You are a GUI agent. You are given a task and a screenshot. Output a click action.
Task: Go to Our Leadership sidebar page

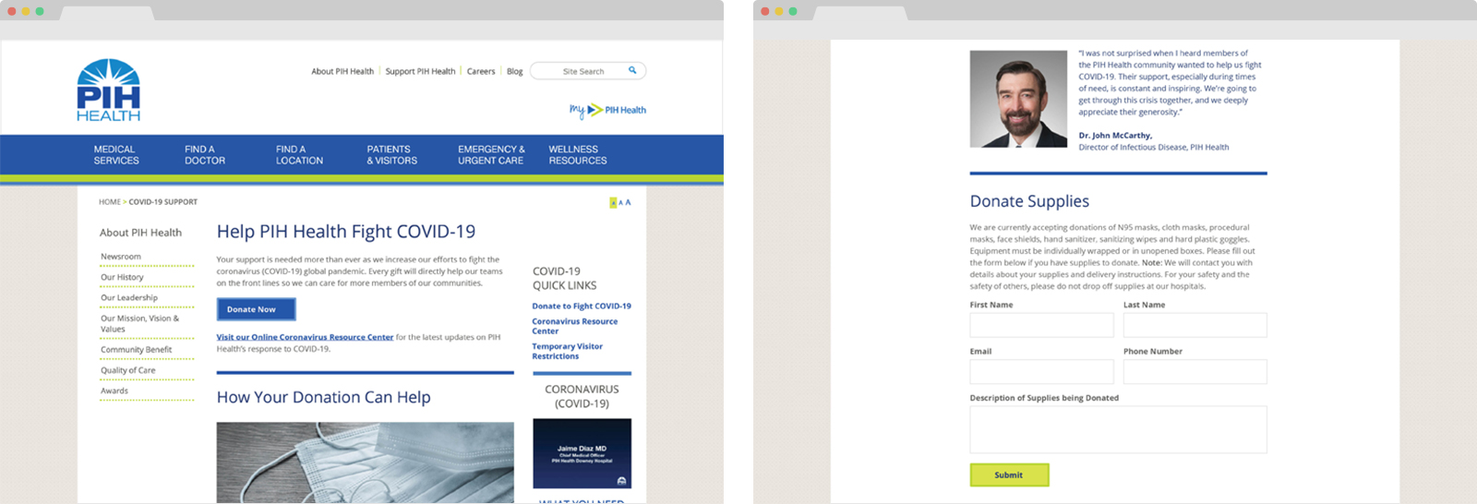coord(129,297)
